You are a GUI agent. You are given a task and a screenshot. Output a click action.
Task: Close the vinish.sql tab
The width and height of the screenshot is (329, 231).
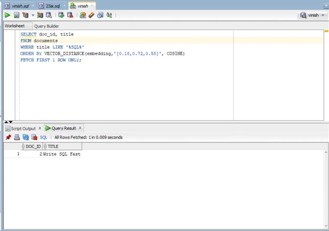click(x=33, y=6)
